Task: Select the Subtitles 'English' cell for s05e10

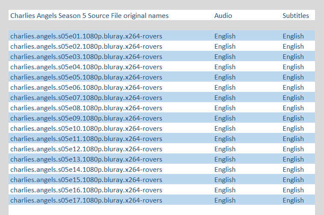Action: pyautogui.click(x=293, y=129)
